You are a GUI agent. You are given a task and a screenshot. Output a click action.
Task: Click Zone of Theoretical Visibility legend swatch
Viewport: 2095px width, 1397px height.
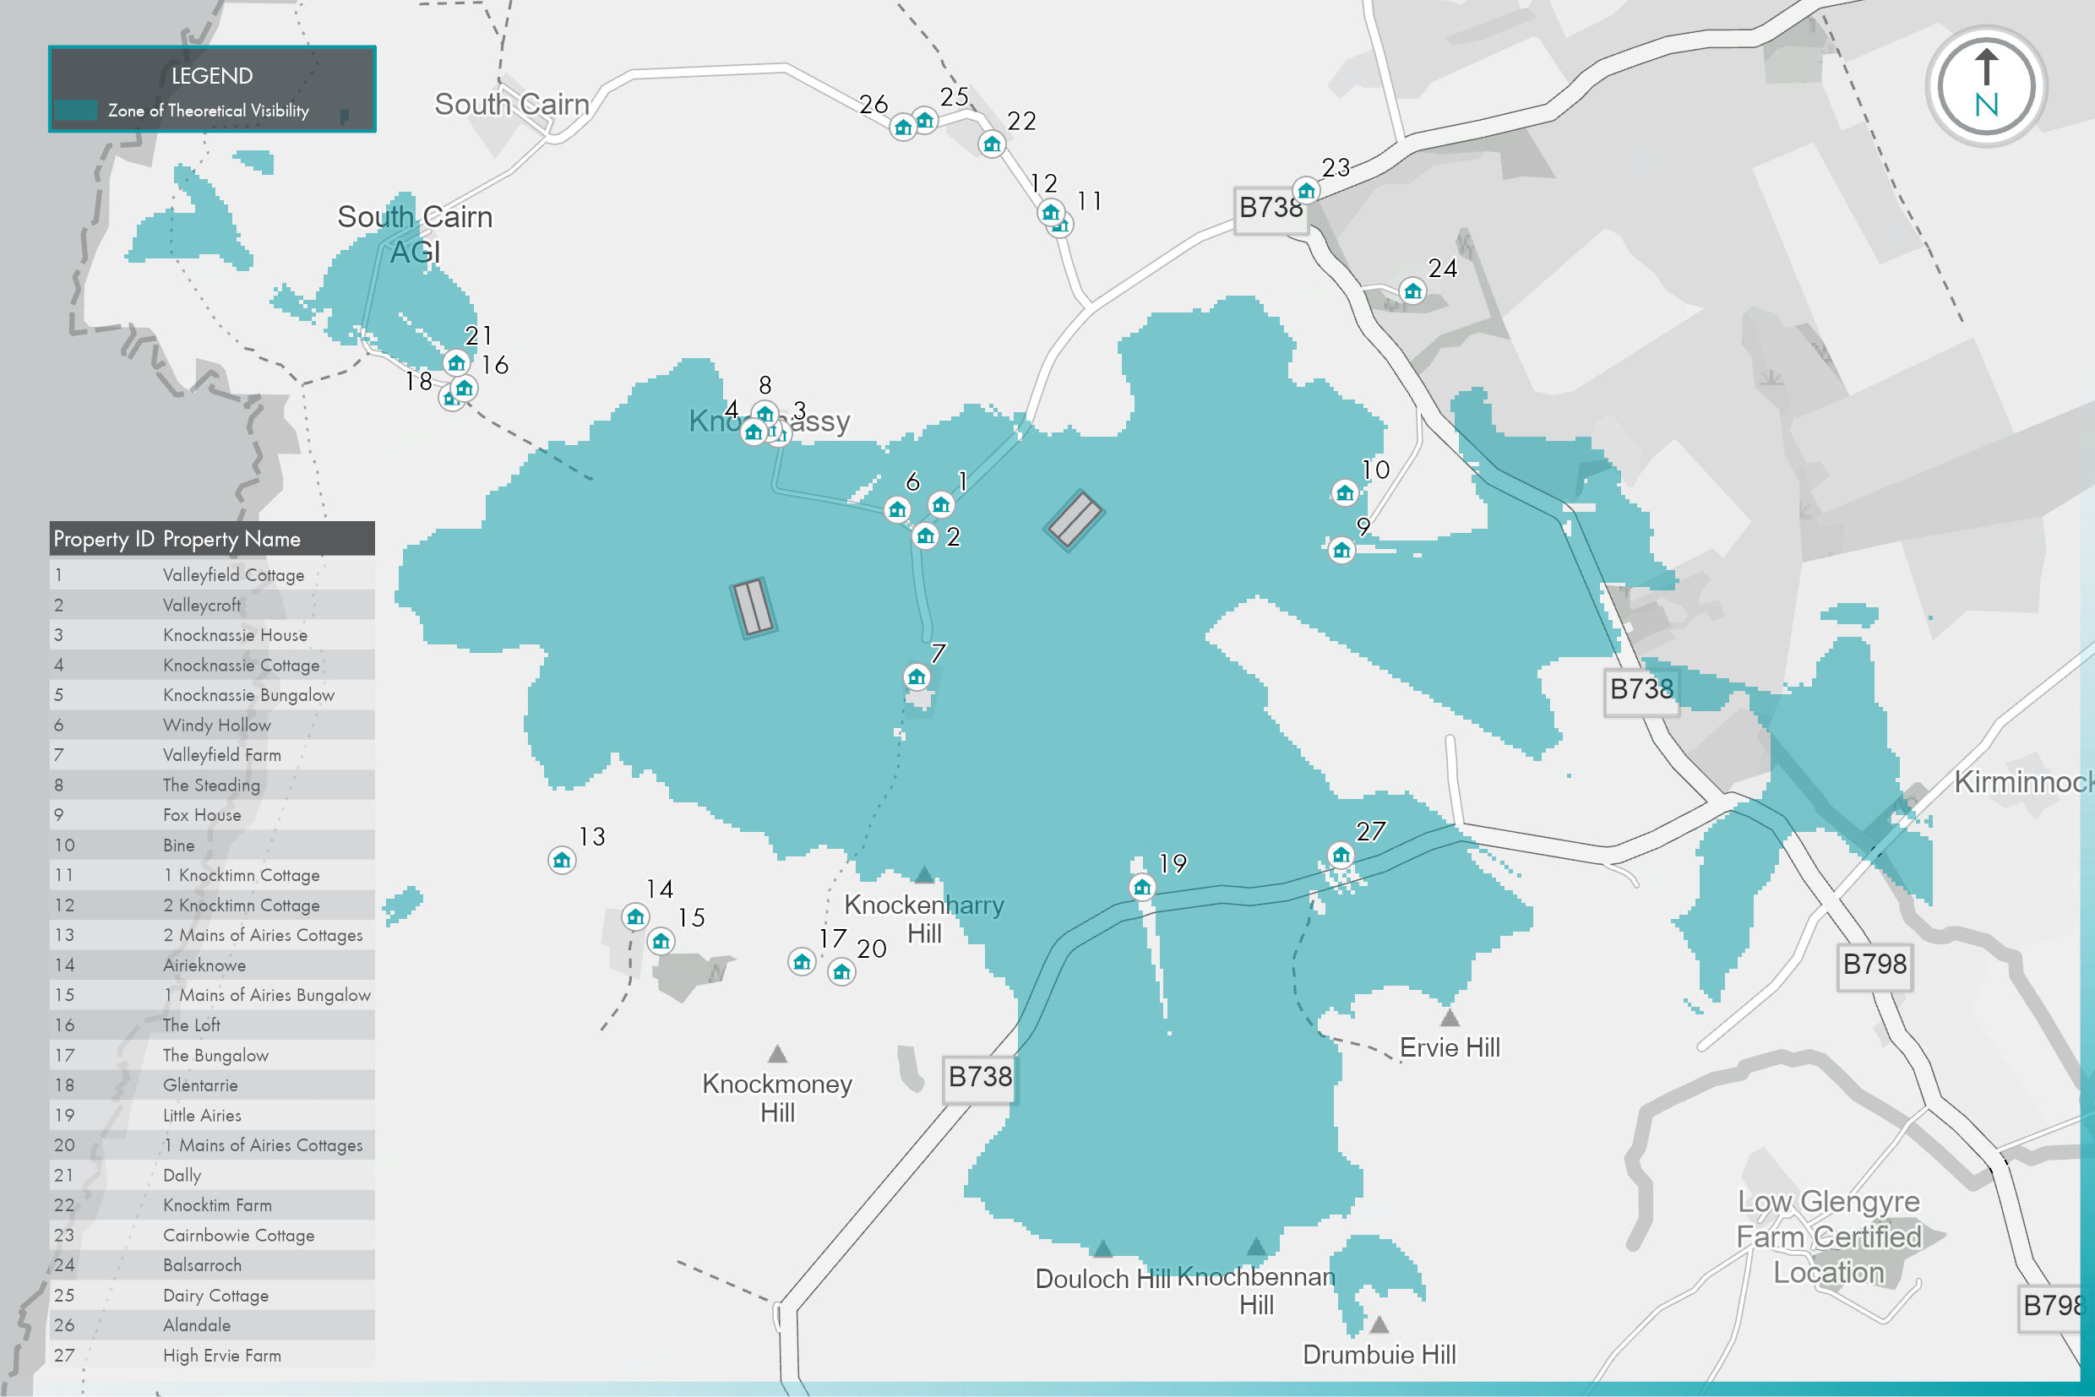coord(77,111)
